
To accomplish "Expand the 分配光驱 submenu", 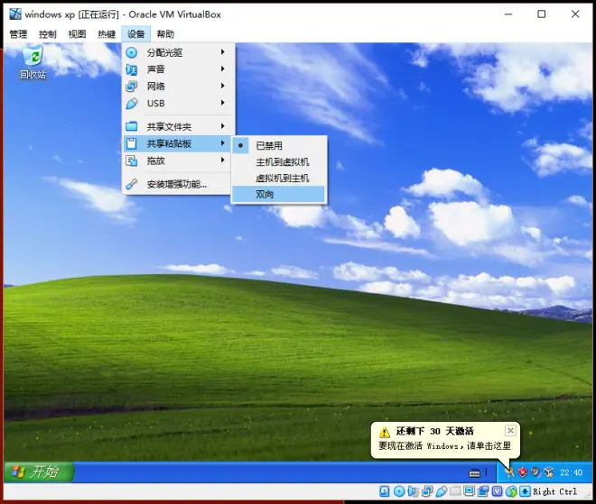I will [x=177, y=52].
